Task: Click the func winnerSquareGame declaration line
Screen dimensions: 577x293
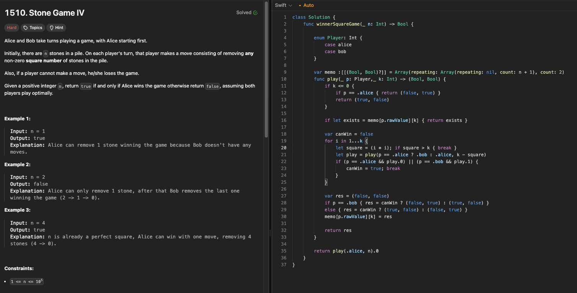Action: point(359,24)
